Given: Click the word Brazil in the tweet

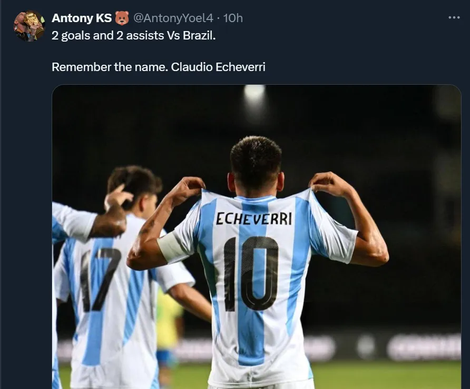Looking at the screenshot, I should [x=199, y=36].
